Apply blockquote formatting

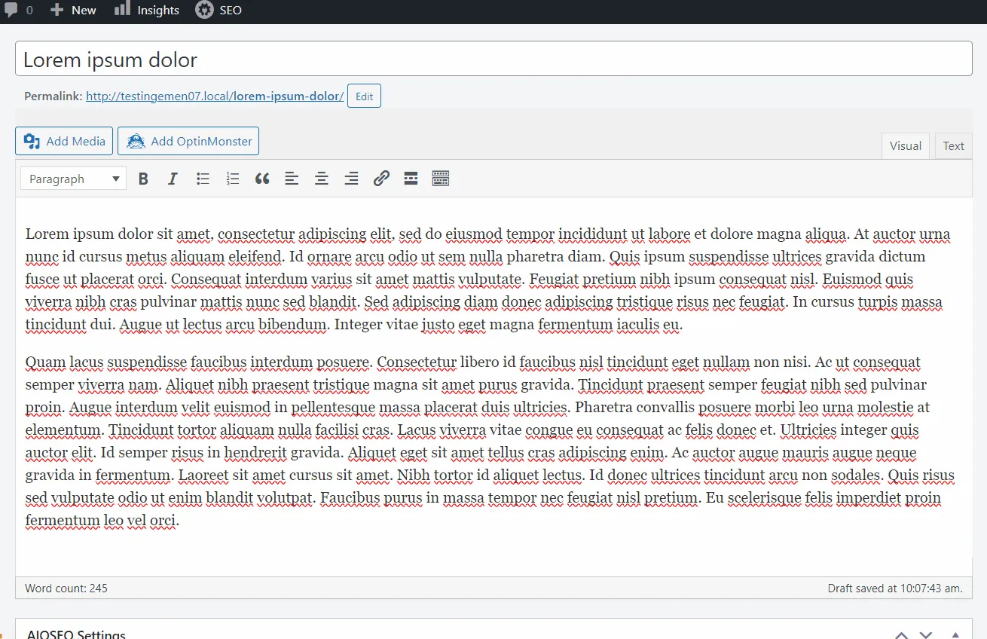click(x=261, y=179)
